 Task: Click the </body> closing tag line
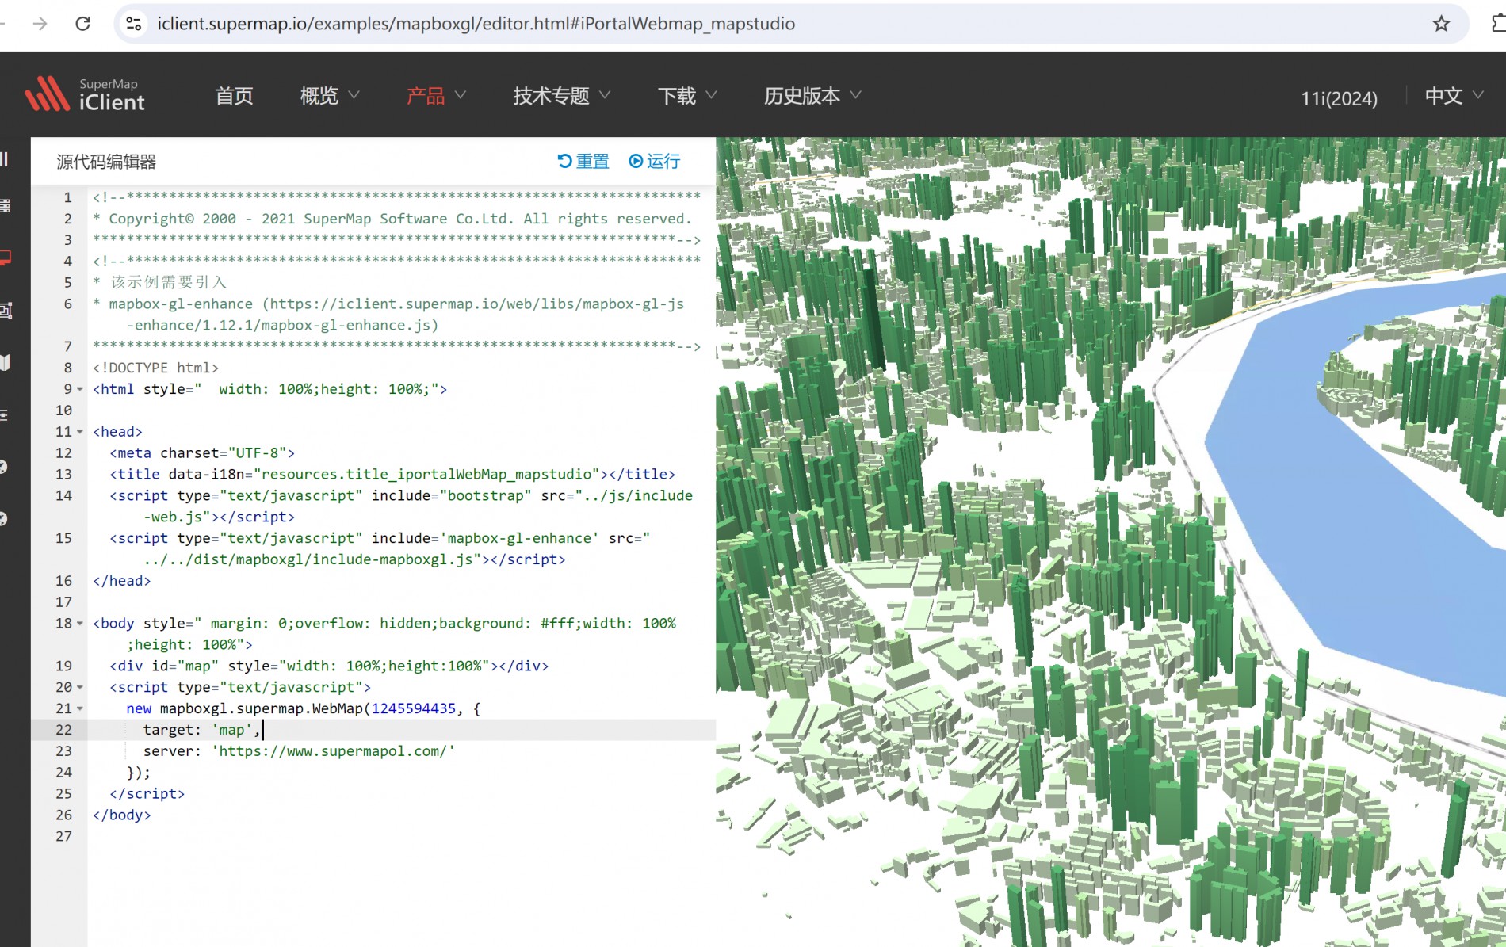click(x=121, y=815)
